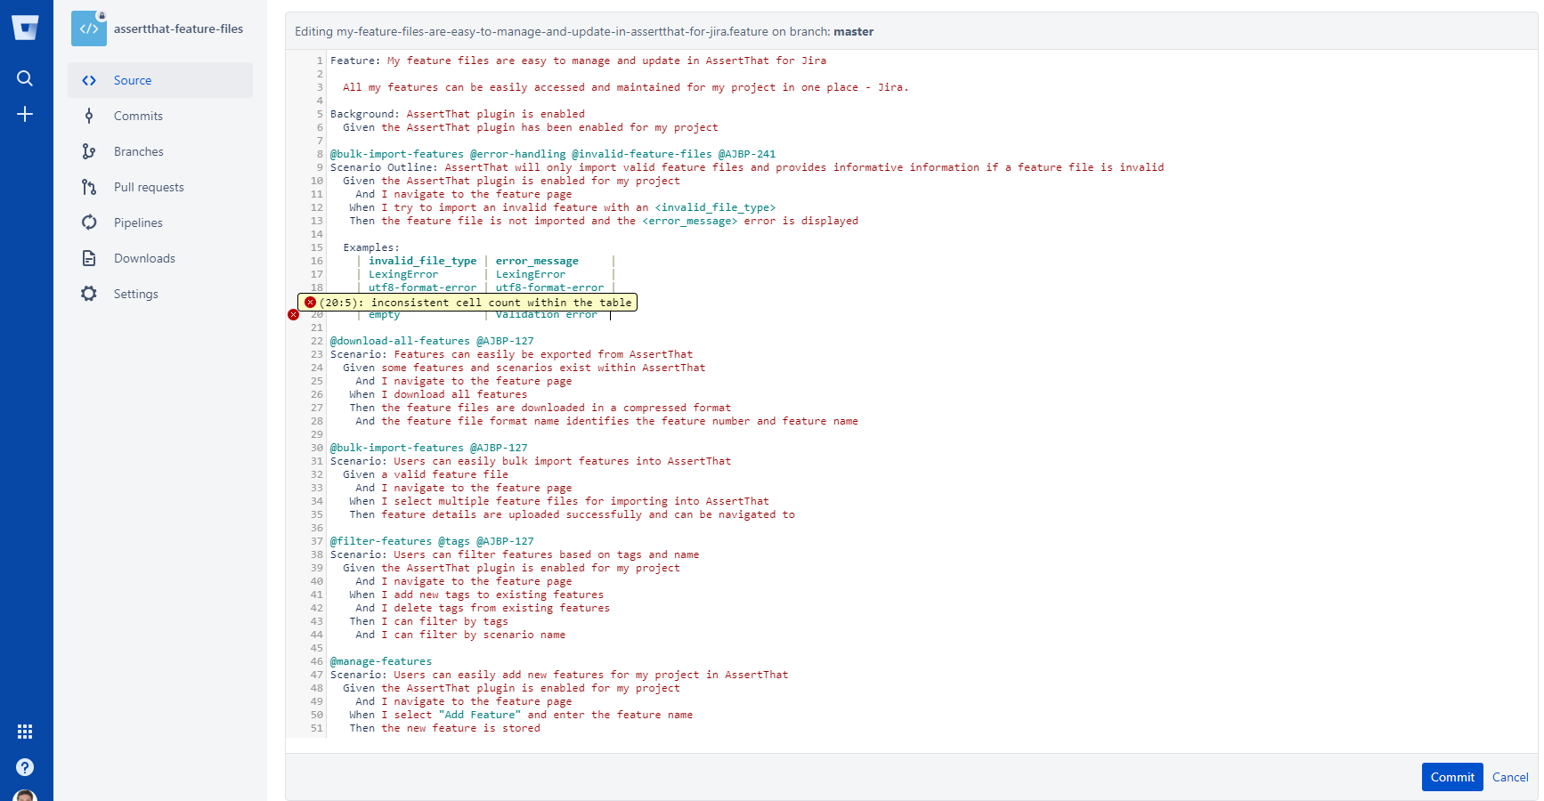The height and width of the screenshot is (801, 1544).
Task: Open Pull requests
Action: click(x=160, y=187)
